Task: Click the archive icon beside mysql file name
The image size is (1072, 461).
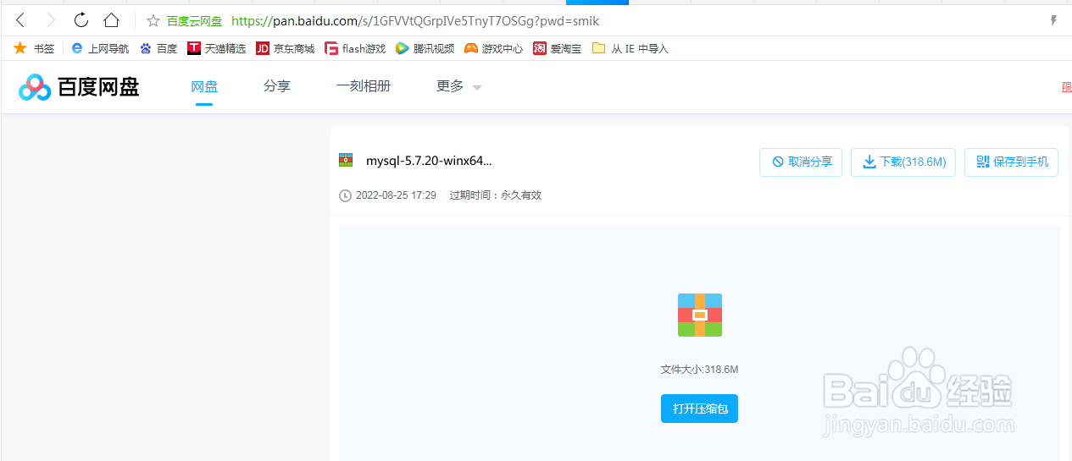Action: 346,161
